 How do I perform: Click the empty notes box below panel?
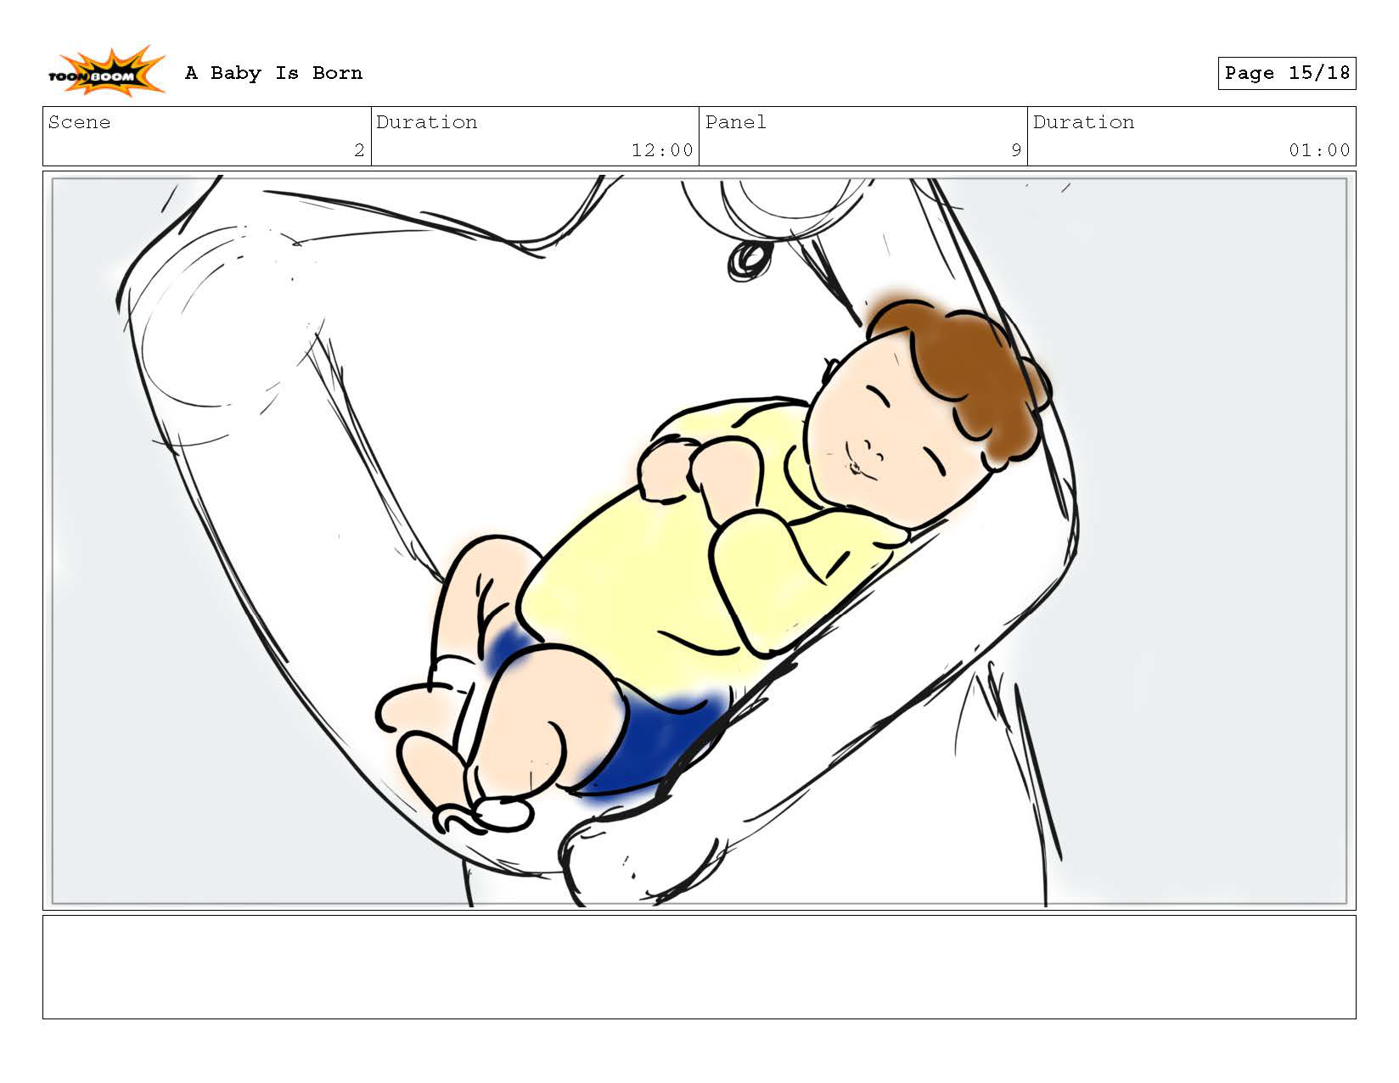coord(699,967)
